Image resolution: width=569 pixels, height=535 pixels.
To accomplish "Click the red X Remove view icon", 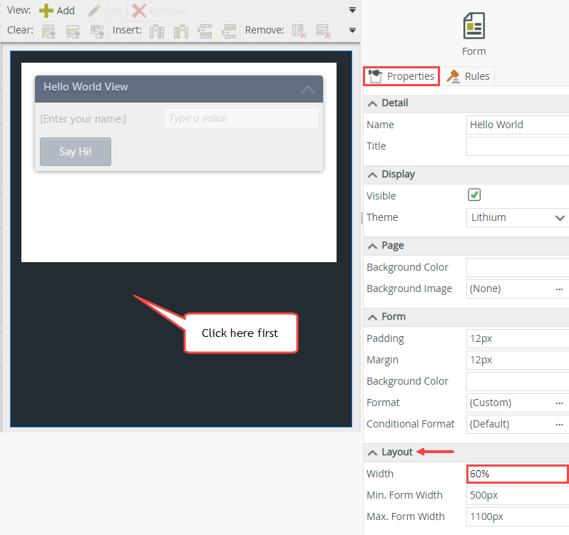I will 138,11.
